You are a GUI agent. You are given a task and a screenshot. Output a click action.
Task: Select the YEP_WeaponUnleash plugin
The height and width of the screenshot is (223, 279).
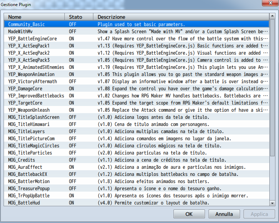point(137,110)
